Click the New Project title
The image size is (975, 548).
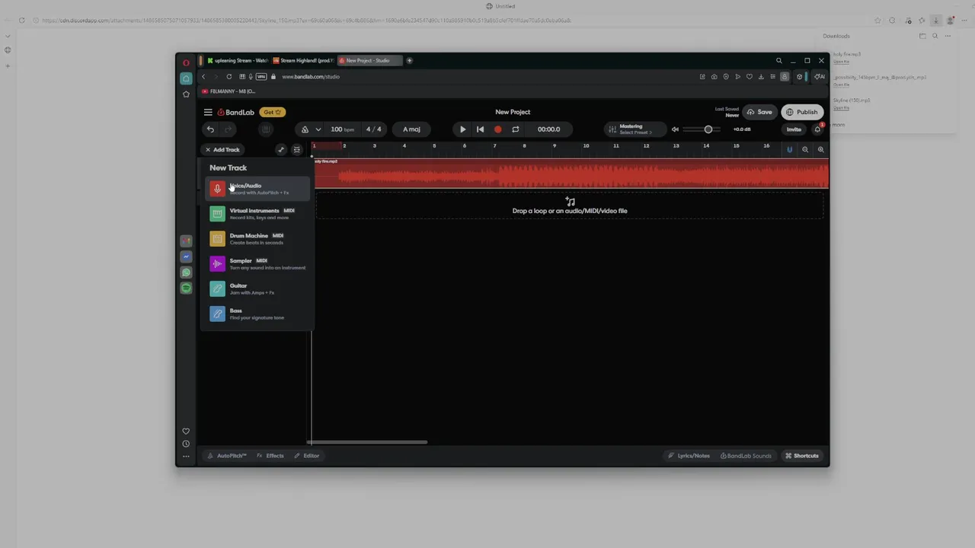tap(513, 112)
